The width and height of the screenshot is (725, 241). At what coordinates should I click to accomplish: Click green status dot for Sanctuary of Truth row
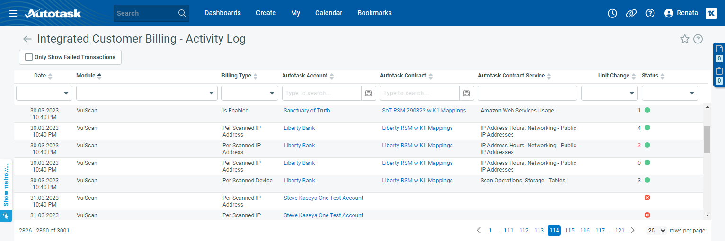coord(647,110)
